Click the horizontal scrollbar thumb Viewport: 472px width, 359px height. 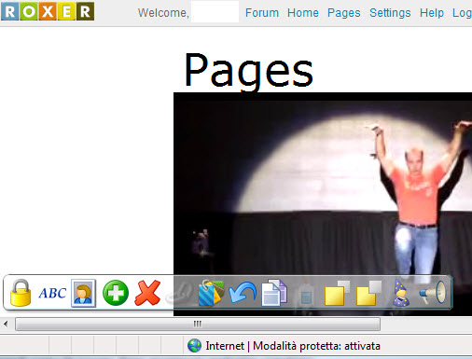point(198,324)
